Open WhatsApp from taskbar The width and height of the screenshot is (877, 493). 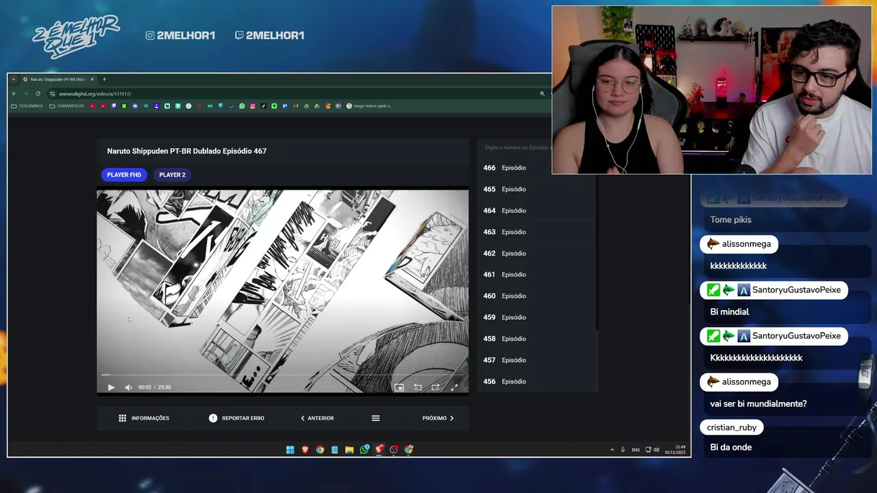[365, 450]
